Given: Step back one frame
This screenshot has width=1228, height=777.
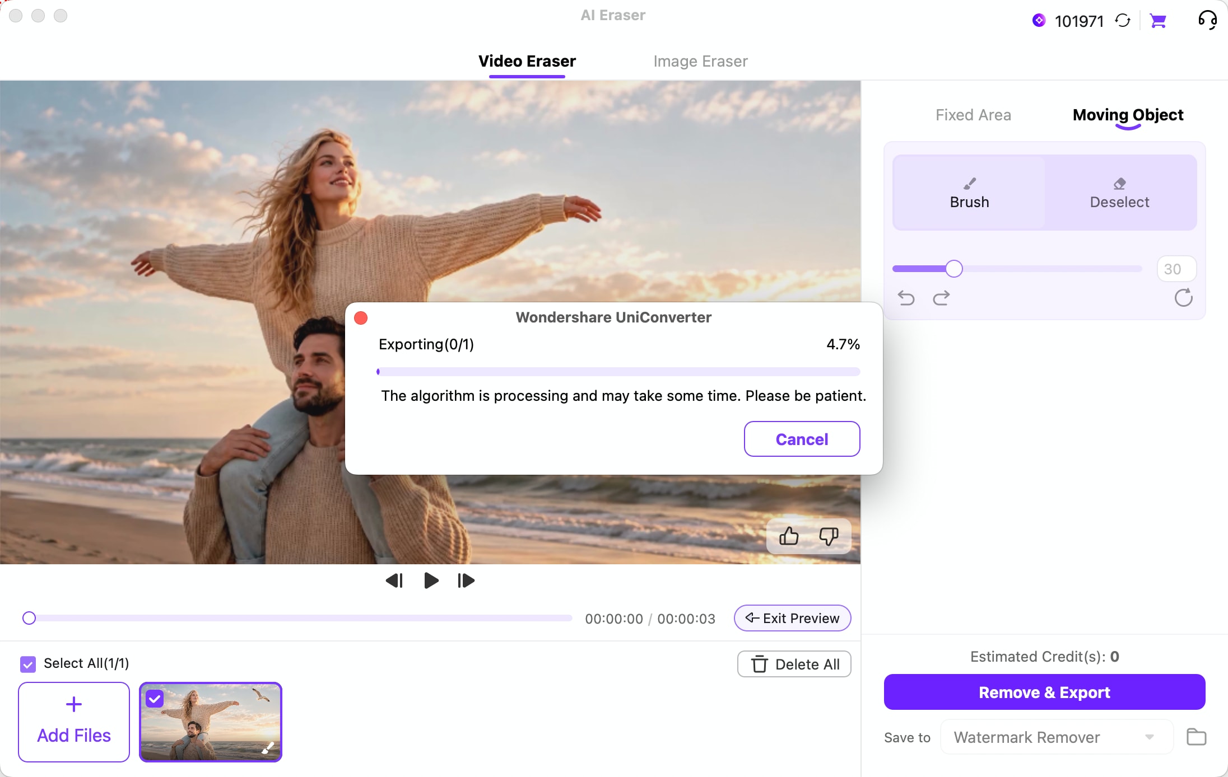Looking at the screenshot, I should point(394,581).
